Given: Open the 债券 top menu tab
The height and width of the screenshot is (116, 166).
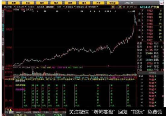Looking at the screenshot, I should click(x=42, y=3).
